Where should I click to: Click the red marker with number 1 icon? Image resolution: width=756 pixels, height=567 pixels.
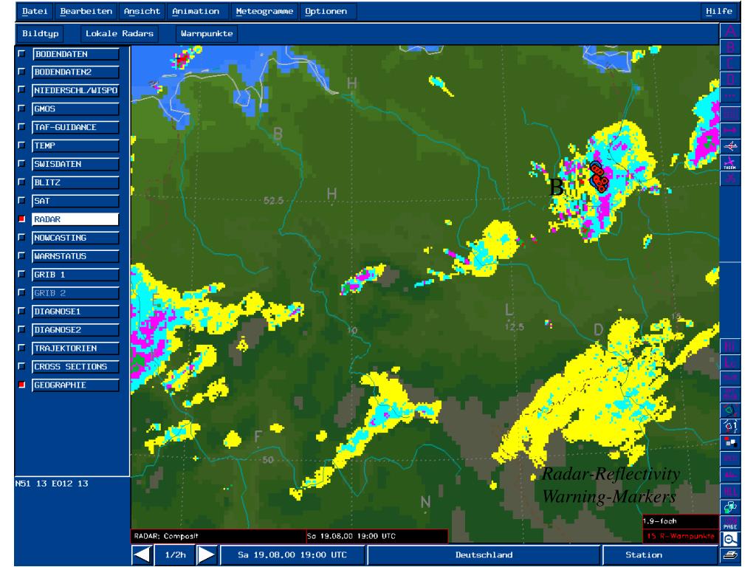coord(730,426)
